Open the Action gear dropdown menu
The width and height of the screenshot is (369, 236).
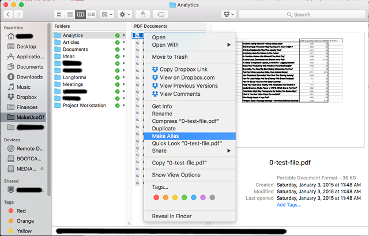124,14
